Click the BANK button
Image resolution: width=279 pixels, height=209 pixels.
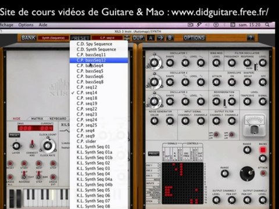(x=28, y=38)
